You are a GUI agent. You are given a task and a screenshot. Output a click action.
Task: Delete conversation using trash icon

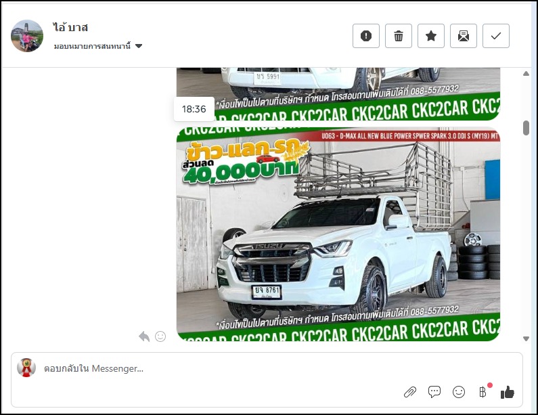click(399, 36)
